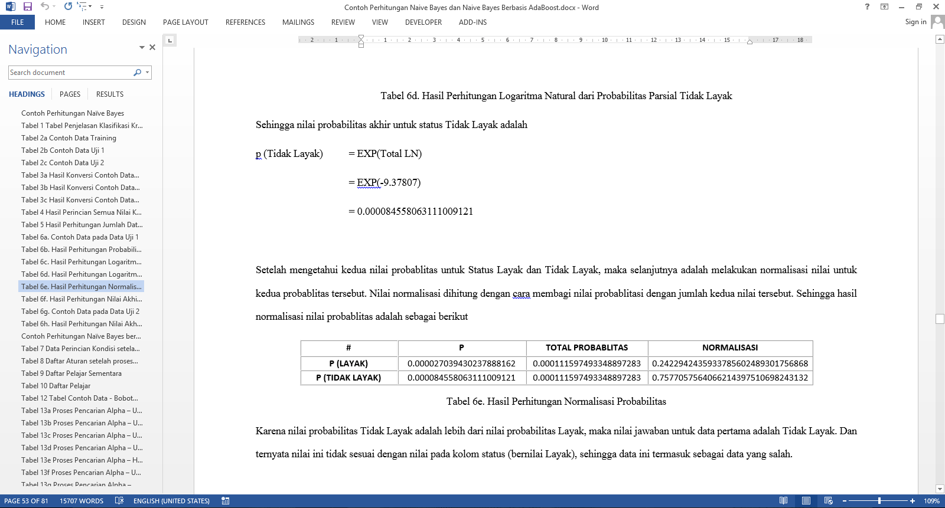The image size is (945, 508).
Task: Switch to PAGES tab in Navigation
Action: pos(70,94)
